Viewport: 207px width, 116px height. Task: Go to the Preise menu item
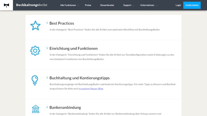[x=88, y=5]
